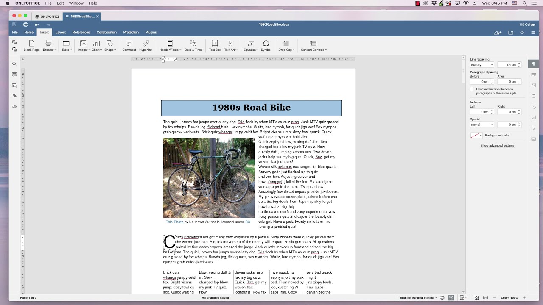Viewport: 543px width, 305px height.
Task: Toggle spell checking in status bar
Action: pos(451,298)
